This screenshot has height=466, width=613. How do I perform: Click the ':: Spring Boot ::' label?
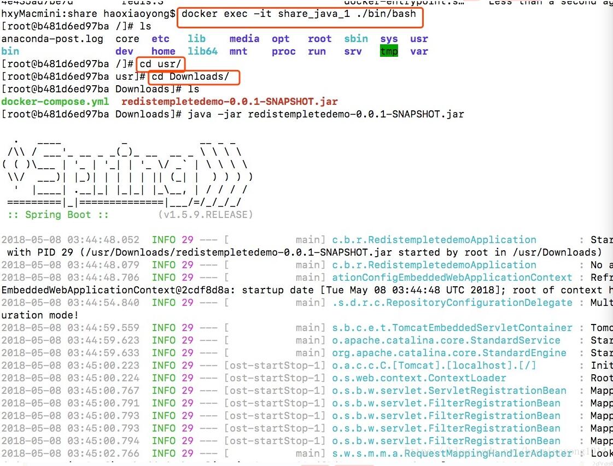click(x=57, y=215)
